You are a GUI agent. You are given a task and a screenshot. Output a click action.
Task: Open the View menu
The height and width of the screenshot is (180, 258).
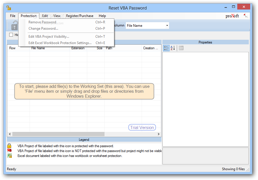57,16
